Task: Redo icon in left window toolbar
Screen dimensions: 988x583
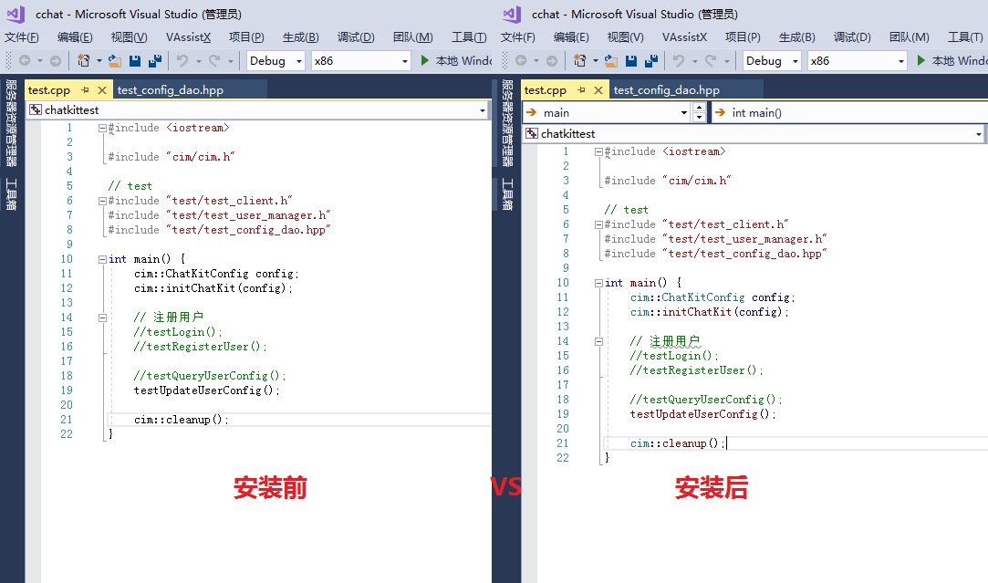Action: click(x=214, y=60)
